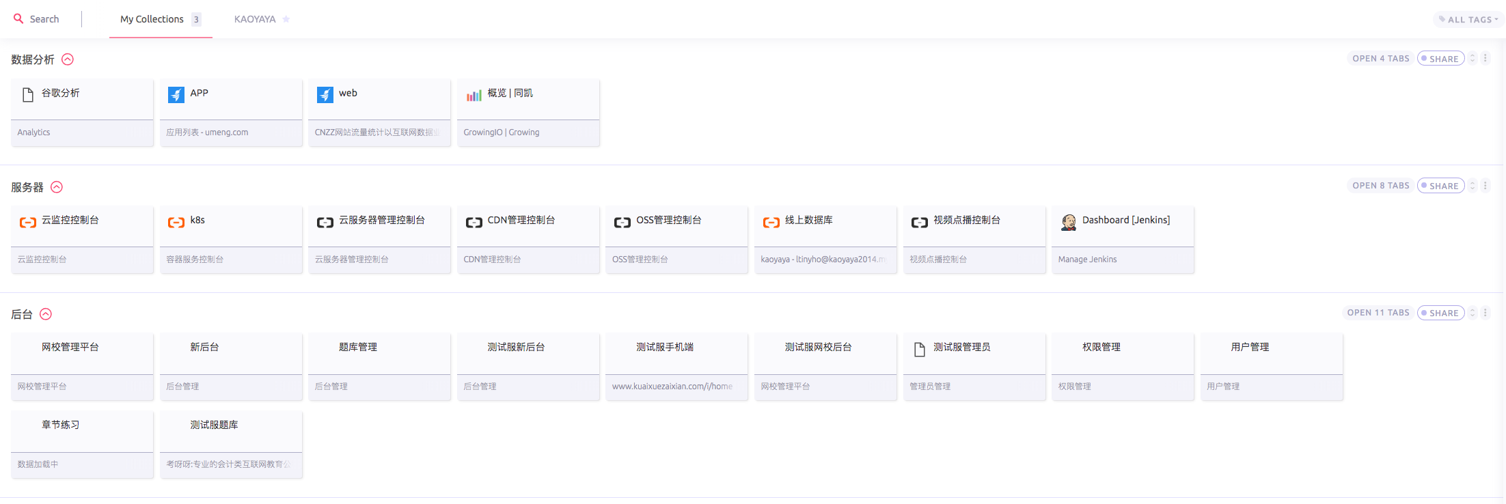1506x504 pixels.
Task: Click the orange icon on 线上数据库 card
Action: 771,222
